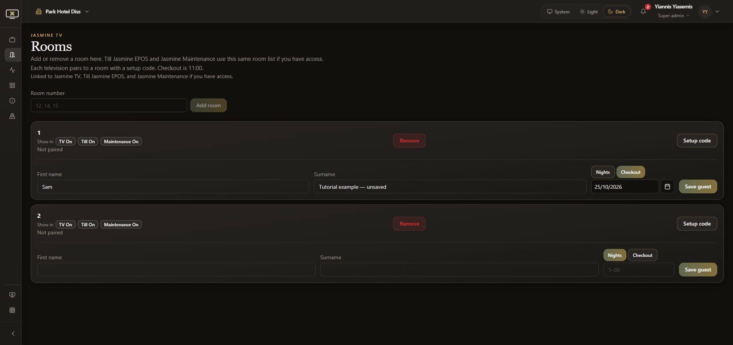Toggle Maintenance On for room 2
Viewport: 733px width, 345px height.
pyautogui.click(x=121, y=225)
